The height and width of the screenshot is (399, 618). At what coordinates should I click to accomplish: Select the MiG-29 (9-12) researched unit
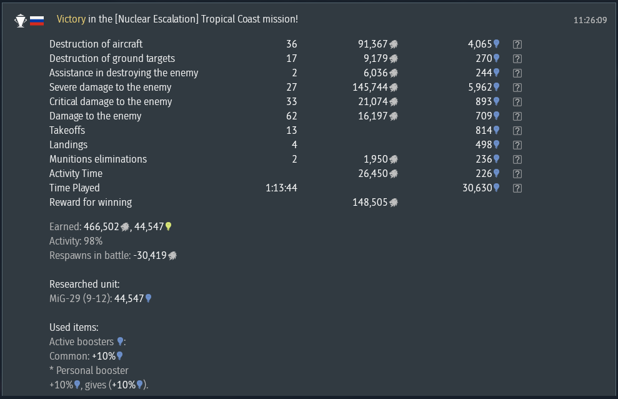pyautogui.click(x=80, y=298)
